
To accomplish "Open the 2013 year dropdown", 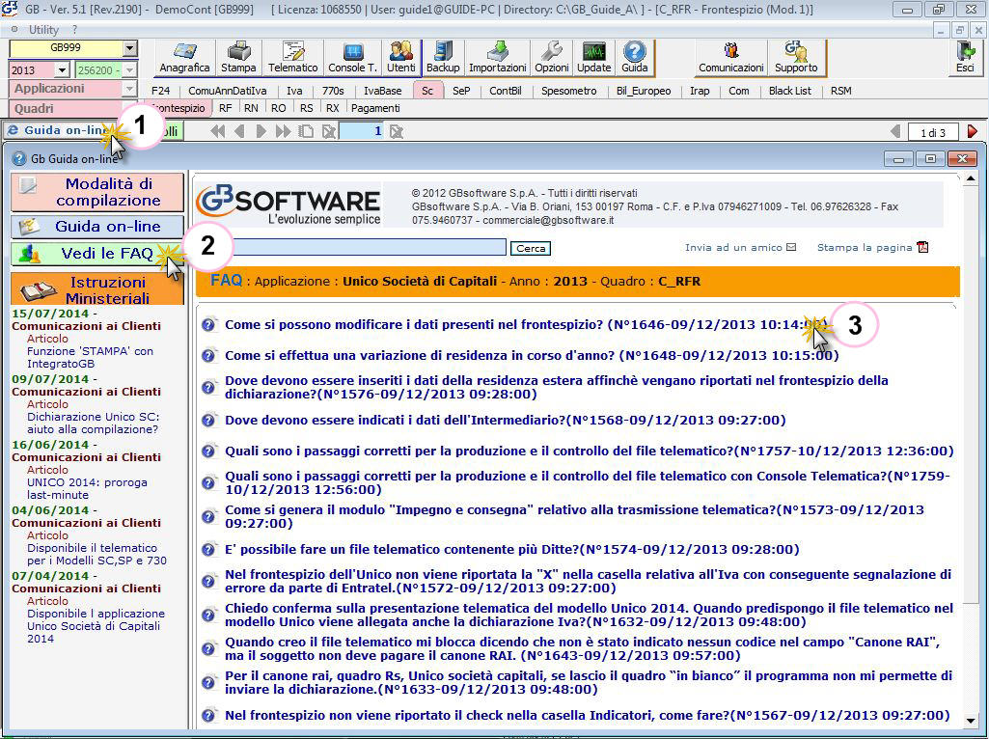I will pos(62,70).
